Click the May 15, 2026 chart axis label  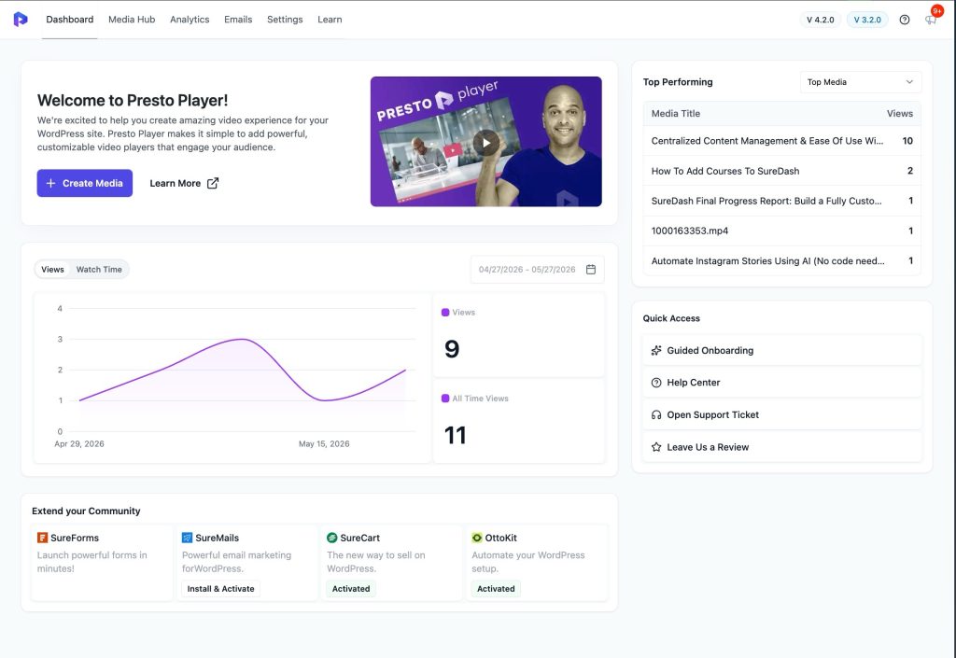pos(324,443)
